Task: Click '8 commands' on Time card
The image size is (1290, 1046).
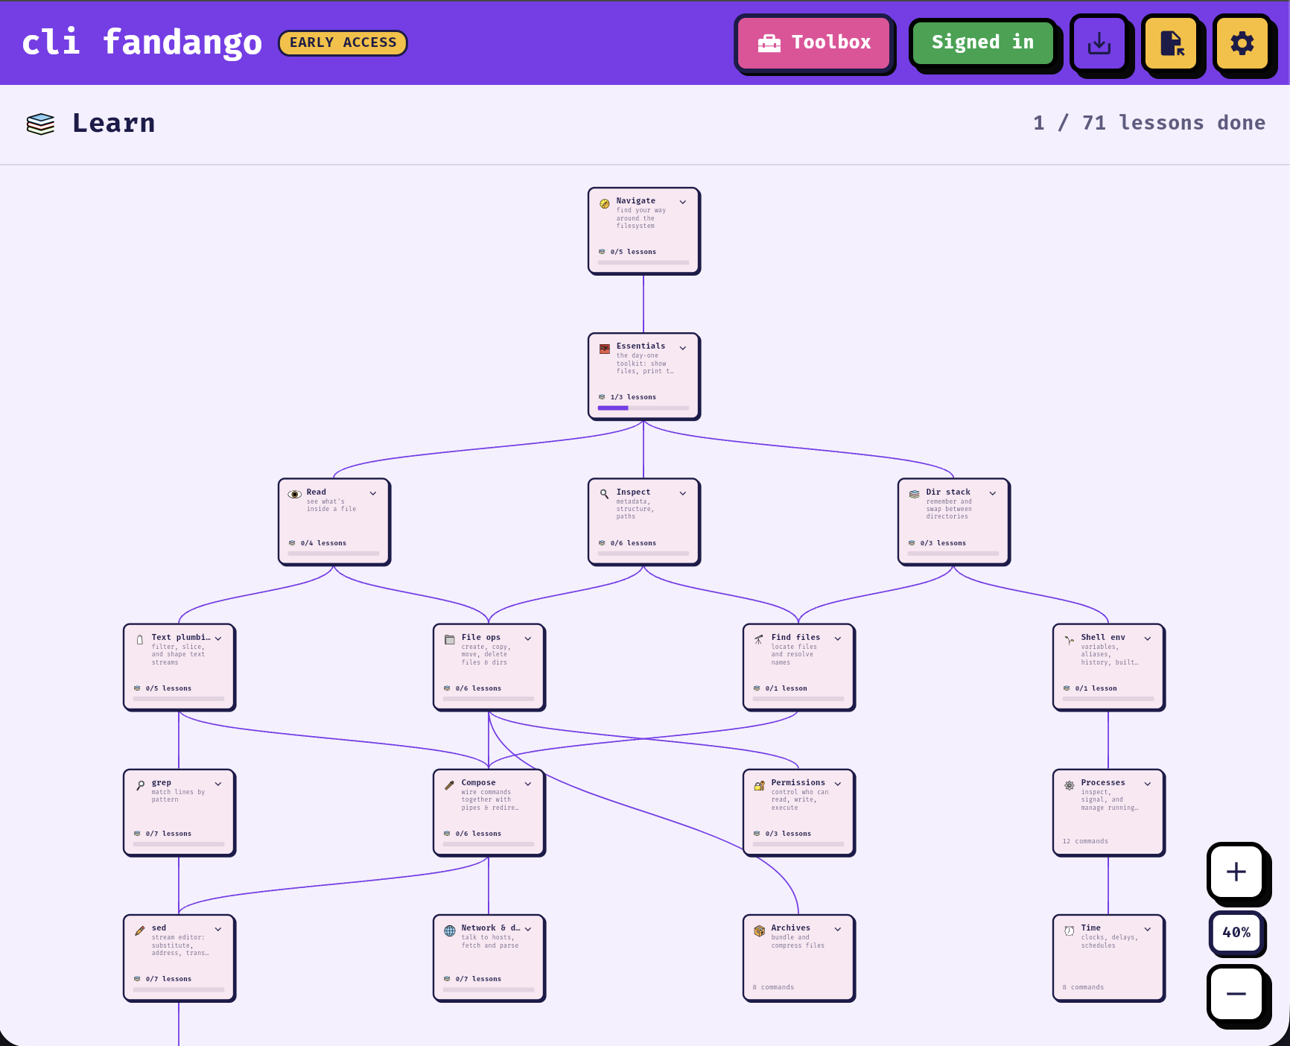Action: pyautogui.click(x=1083, y=987)
